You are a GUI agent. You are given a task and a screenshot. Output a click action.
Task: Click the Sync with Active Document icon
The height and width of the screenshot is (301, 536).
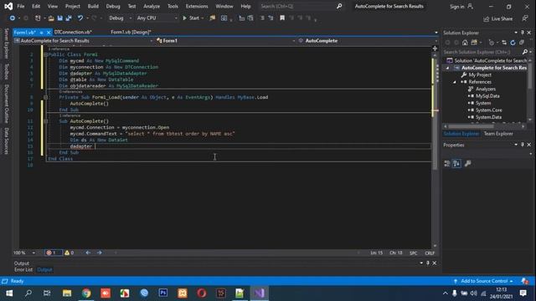pyautogui.click(x=504, y=43)
